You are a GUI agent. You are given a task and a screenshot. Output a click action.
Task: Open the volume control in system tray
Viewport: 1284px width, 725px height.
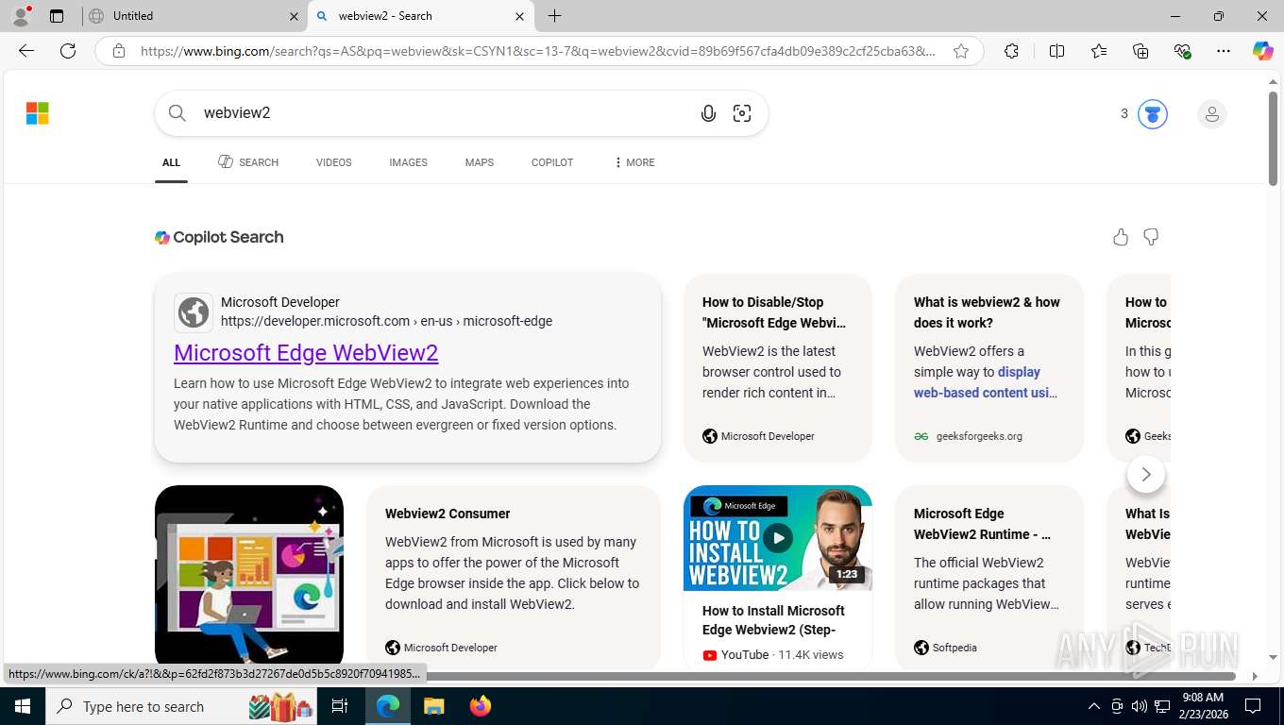(1140, 706)
